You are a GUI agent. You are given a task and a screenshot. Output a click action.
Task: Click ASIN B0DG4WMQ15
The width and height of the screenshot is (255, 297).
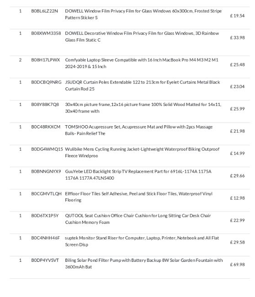pos(47,149)
